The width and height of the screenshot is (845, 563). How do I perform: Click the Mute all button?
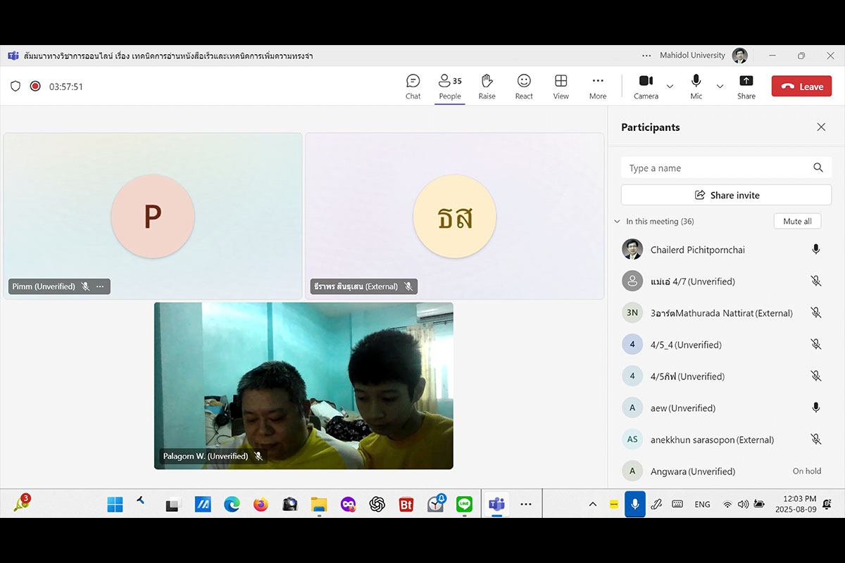click(x=797, y=221)
